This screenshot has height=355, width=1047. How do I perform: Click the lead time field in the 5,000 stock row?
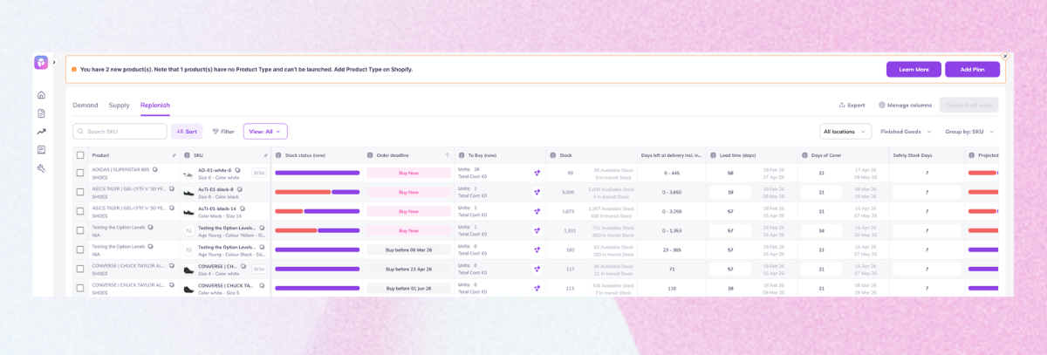[x=730, y=192]
